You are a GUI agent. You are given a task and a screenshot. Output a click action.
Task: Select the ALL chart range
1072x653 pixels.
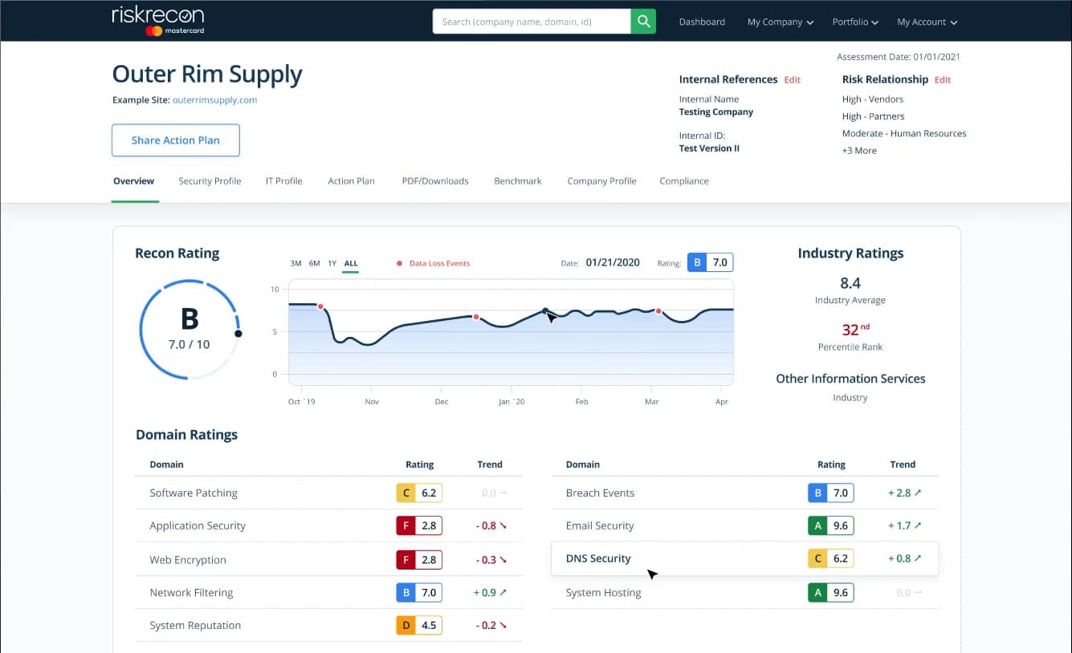(x=351, y=263)
